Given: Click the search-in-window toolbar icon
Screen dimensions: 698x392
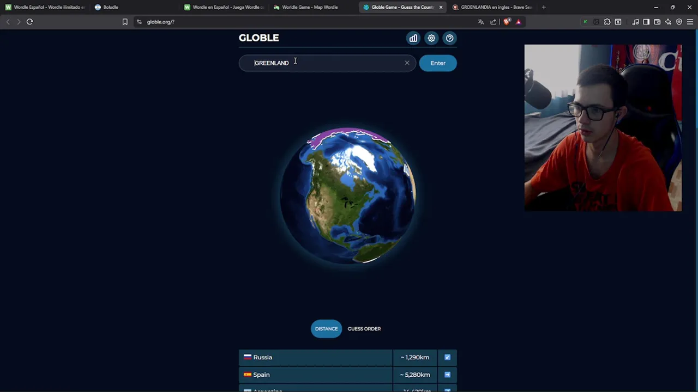Looking at the screenshot, I should coord(618,22).
